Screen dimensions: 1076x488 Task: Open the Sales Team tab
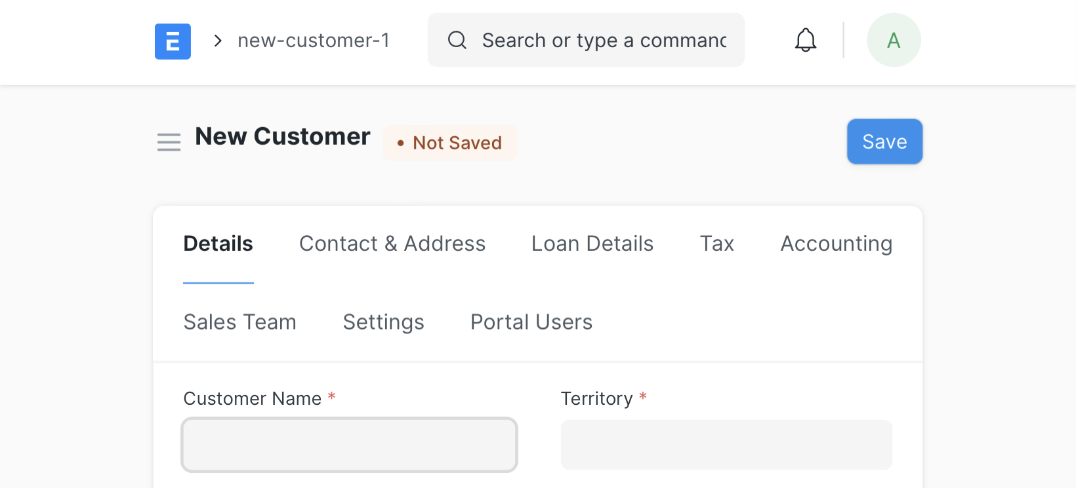240,322
